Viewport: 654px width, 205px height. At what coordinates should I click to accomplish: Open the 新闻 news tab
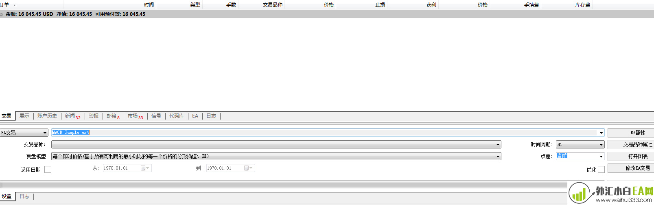point(72,116)
